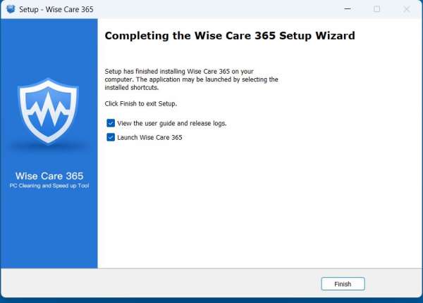Uncheck the Launch Wise Care 365 checkbox

111,137
